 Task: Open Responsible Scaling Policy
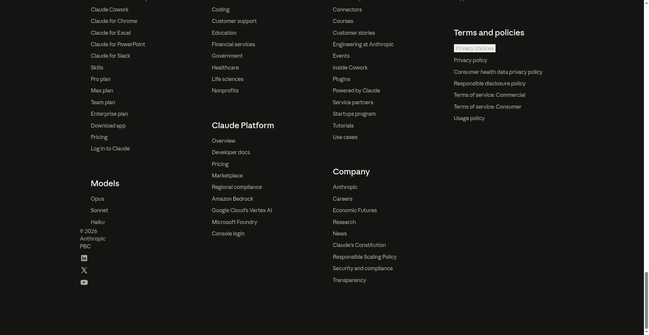[x=364, y=257]
